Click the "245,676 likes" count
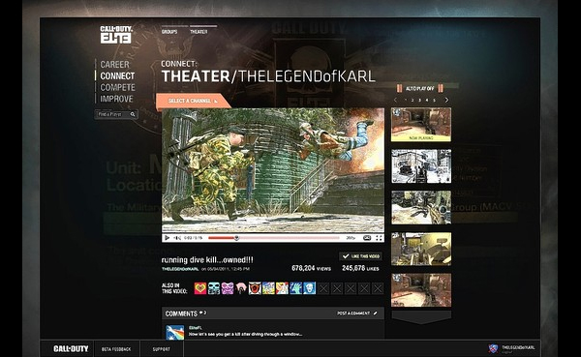581x357 pixels. pyautogui.click(x=360, y=268)
